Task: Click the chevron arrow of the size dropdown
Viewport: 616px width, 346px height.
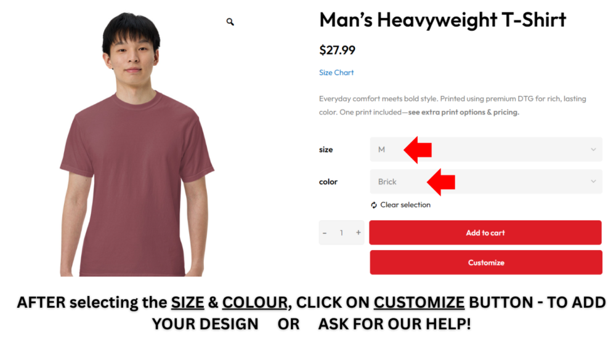Action: click(x=593, y=150)
